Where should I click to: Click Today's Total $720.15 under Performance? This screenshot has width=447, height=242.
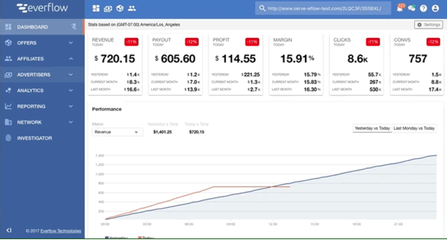coord(196,132)
